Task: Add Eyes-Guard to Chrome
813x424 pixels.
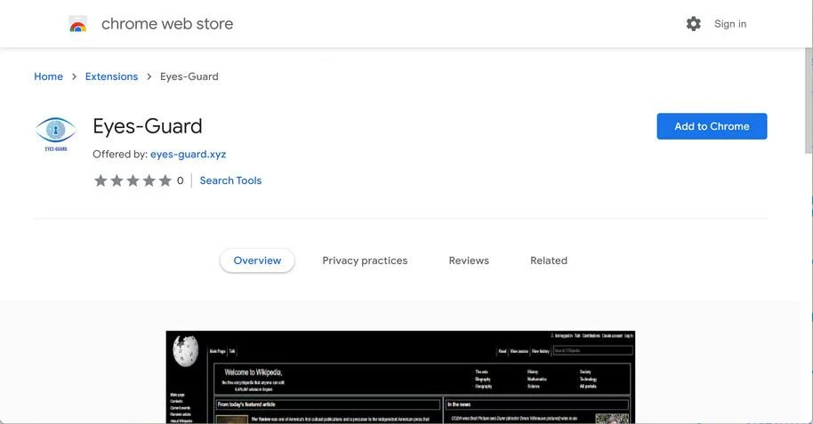Action: (x=712, y=126)
